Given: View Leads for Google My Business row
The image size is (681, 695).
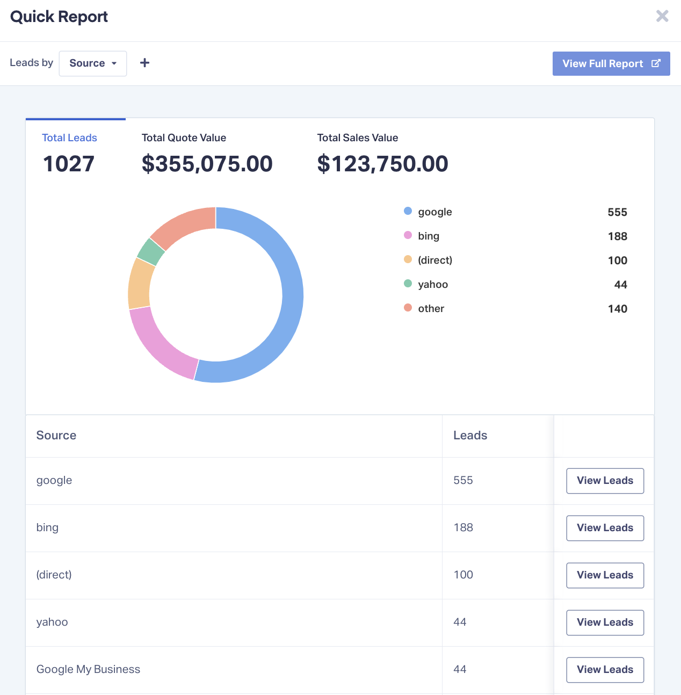Looking at the screenshot, I should coord(605,670).
